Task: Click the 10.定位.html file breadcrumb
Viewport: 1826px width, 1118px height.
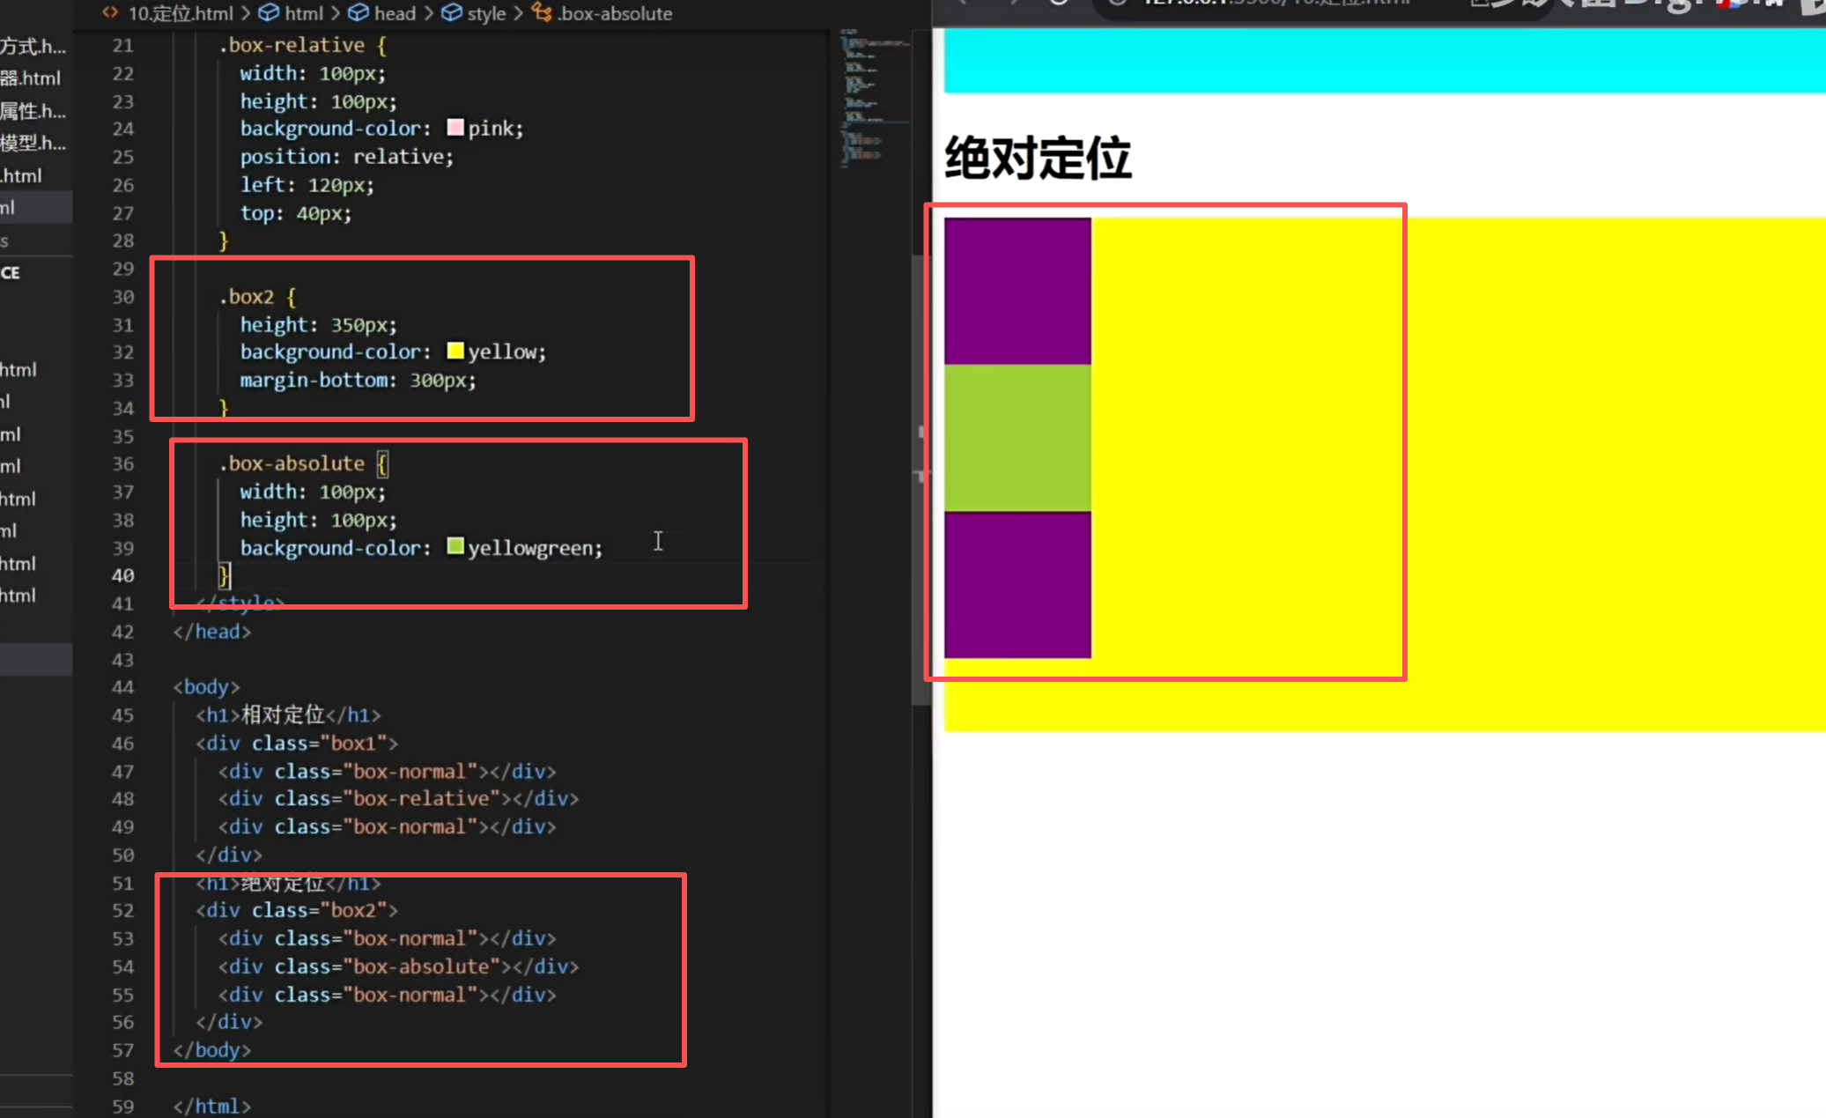Action: 179,13
